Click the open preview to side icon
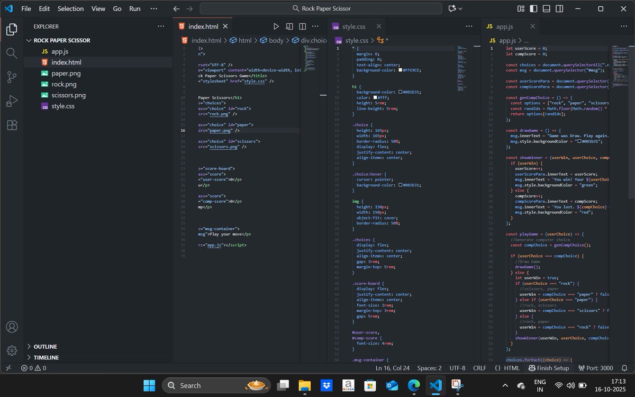 pos(289,26)
